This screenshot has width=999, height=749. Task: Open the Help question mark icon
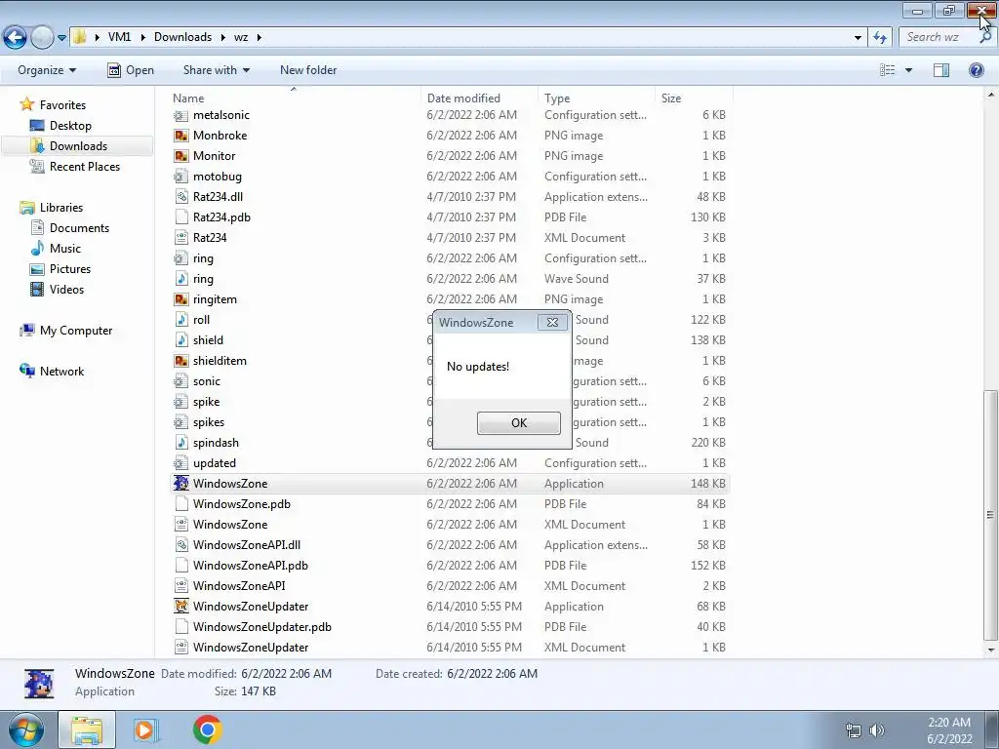point(976,70)
